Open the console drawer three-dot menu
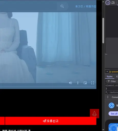The image size is (118, 131). pos(108,97)
